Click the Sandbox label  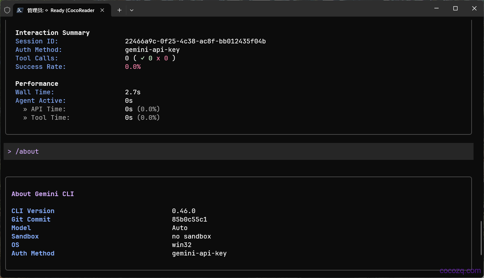(x=25, y=236)
